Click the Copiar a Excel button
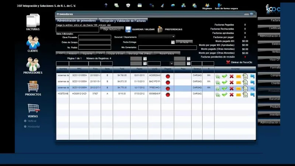The width and height of the screenshot is (295, 166). 116,53
